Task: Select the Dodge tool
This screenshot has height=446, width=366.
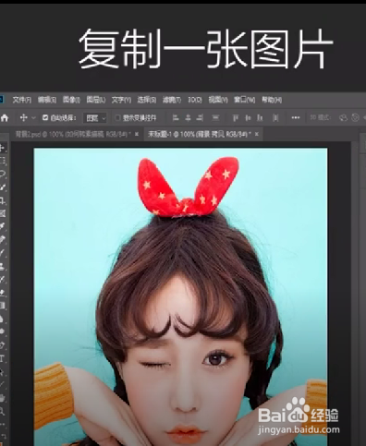Action: pyautogui.click(x=2, y=331)
